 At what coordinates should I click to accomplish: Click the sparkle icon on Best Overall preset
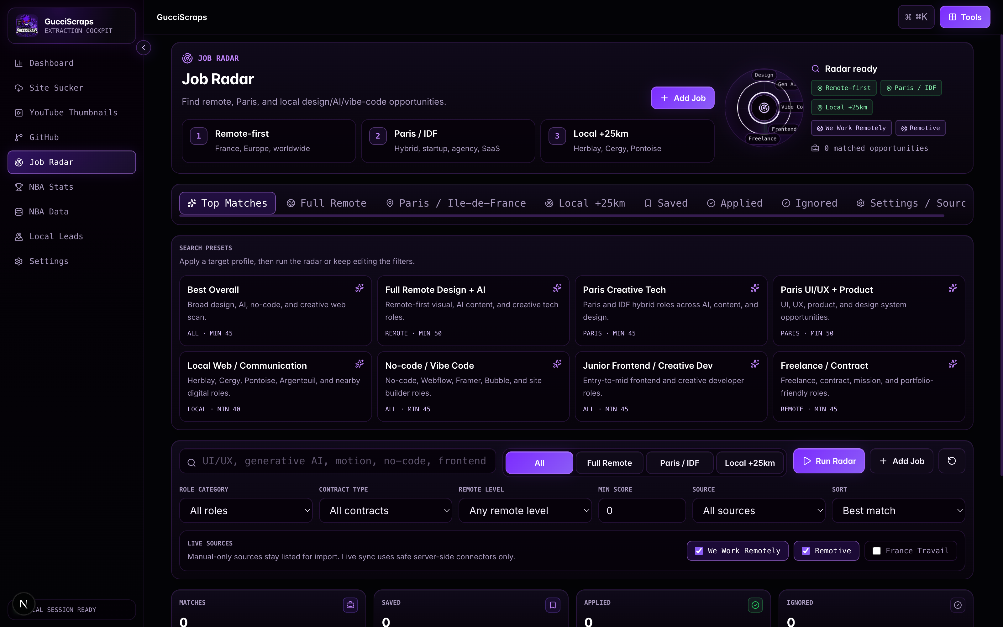tap(359, 288)
